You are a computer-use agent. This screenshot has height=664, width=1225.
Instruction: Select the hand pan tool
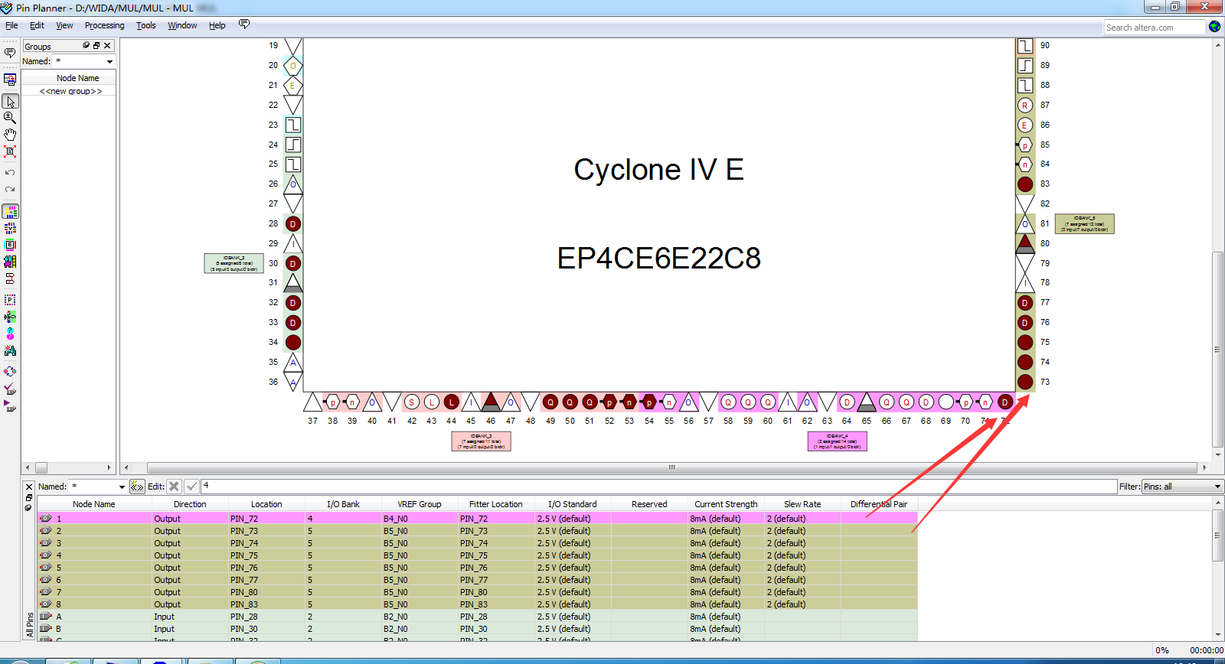click(x=10, y=135)
